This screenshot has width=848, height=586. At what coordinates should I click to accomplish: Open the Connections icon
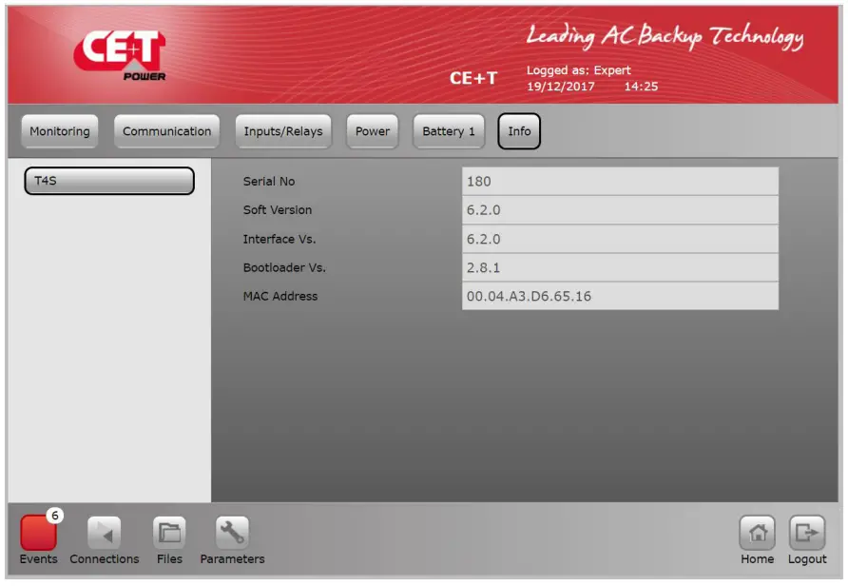point(104,533)
